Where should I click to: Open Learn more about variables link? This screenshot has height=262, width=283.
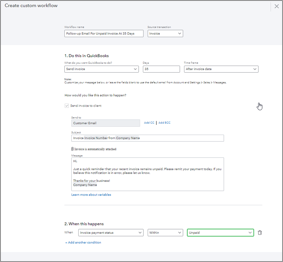pos(91,195)
